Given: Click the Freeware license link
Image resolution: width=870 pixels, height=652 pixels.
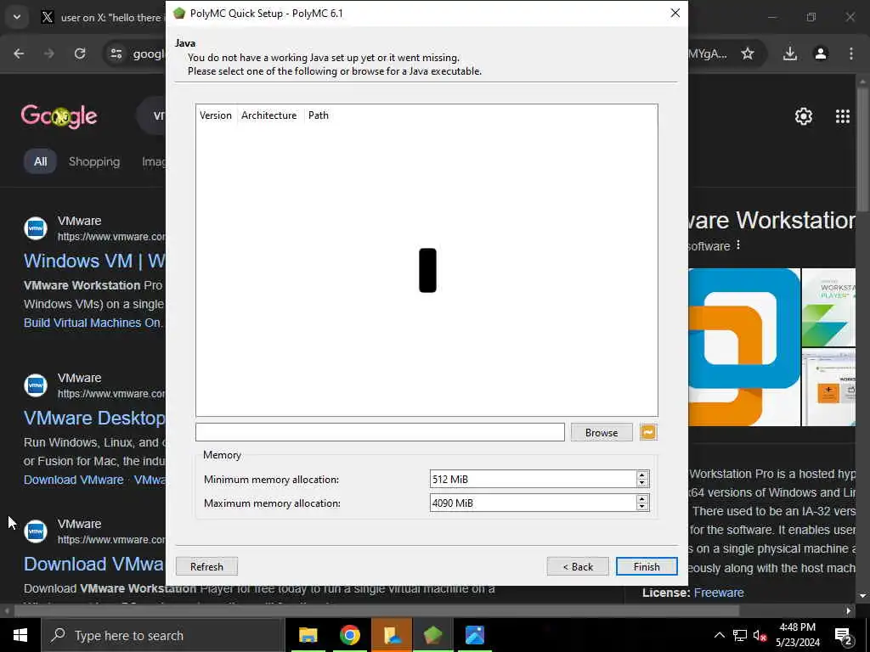Looking at the screenshot, I should coord(719,593).
